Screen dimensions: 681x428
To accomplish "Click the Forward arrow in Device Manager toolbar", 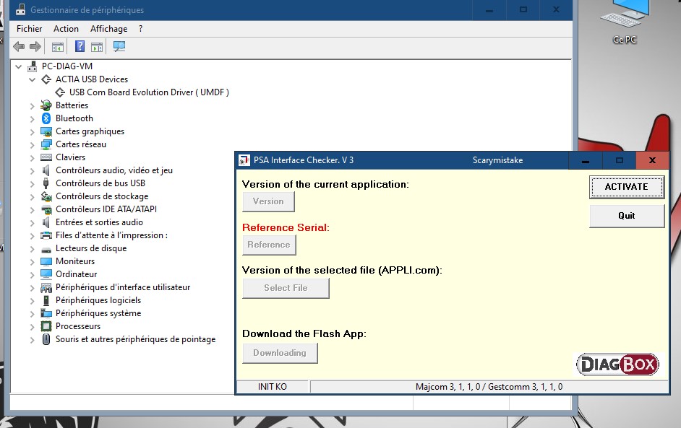I will click(x=35, y=46).
